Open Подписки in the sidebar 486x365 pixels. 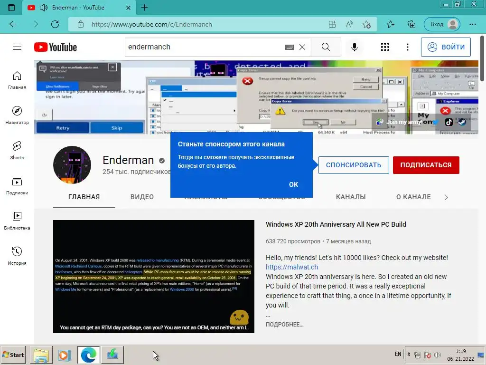coord(17,186)
